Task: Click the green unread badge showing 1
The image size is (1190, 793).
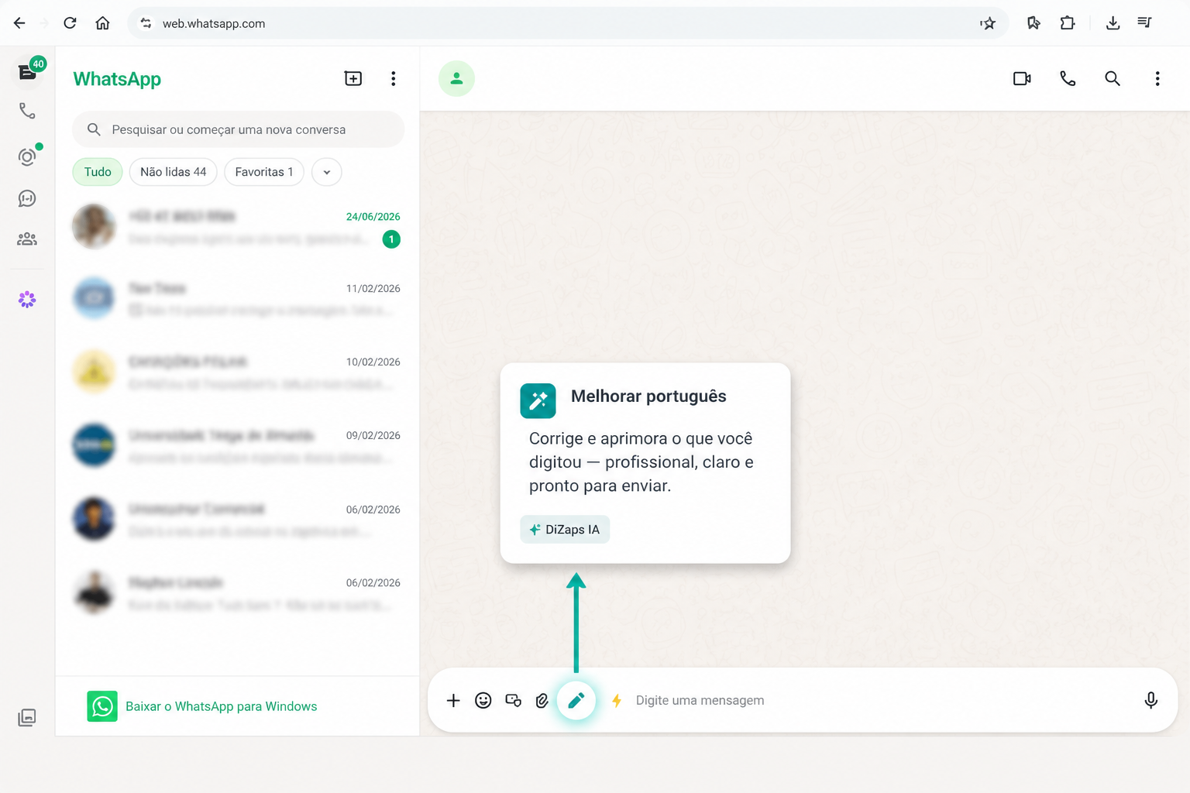Action: pyautogui.click(x=392, y=239)
